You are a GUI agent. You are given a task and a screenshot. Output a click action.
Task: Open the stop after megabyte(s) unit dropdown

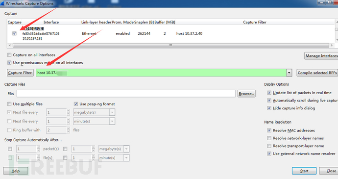[x=126, y=149]
